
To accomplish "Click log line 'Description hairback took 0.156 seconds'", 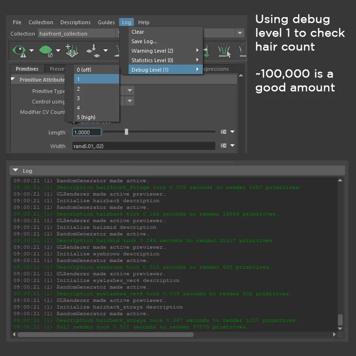I will [x=146, y=214].
